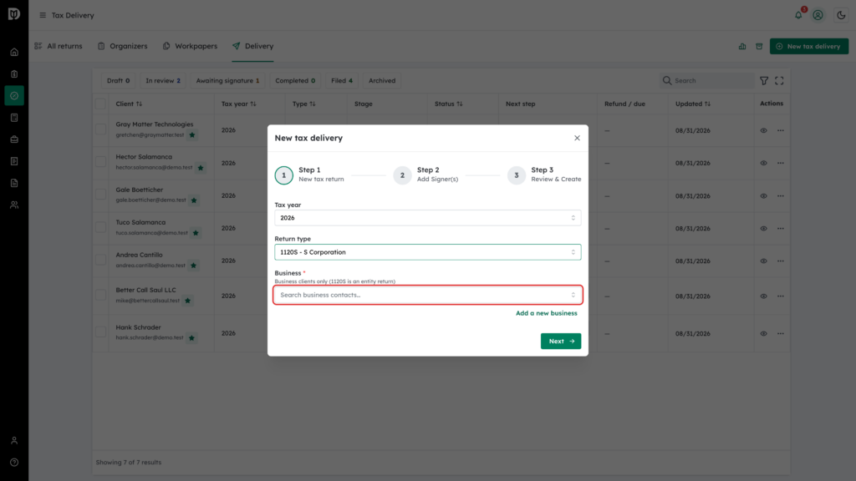Go to Home in the sidebar
The width and height of the screenshot is (856, 481).
(14, 53)
